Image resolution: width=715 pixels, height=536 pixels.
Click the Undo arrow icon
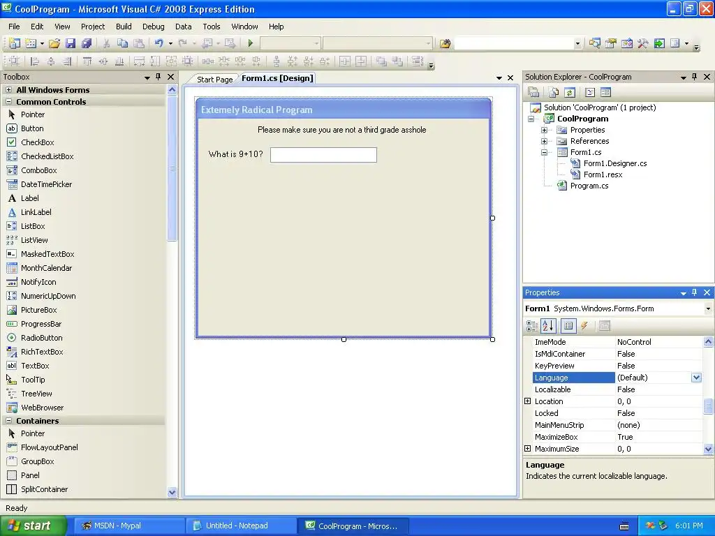[159, 43]
